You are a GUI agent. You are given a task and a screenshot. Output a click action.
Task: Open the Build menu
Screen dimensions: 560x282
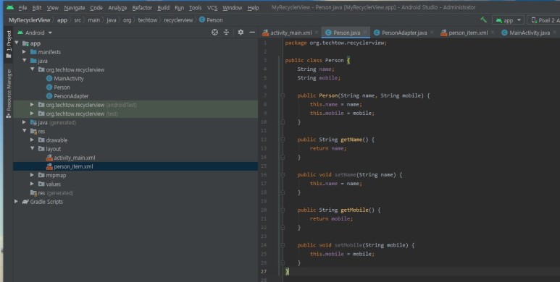[x=163, y=7]
